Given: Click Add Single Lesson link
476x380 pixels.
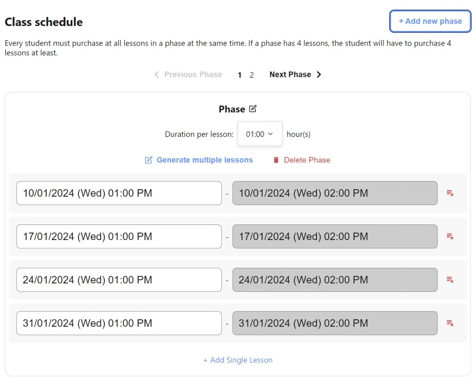Looking at the screenshot, I should tap(238, 360).
